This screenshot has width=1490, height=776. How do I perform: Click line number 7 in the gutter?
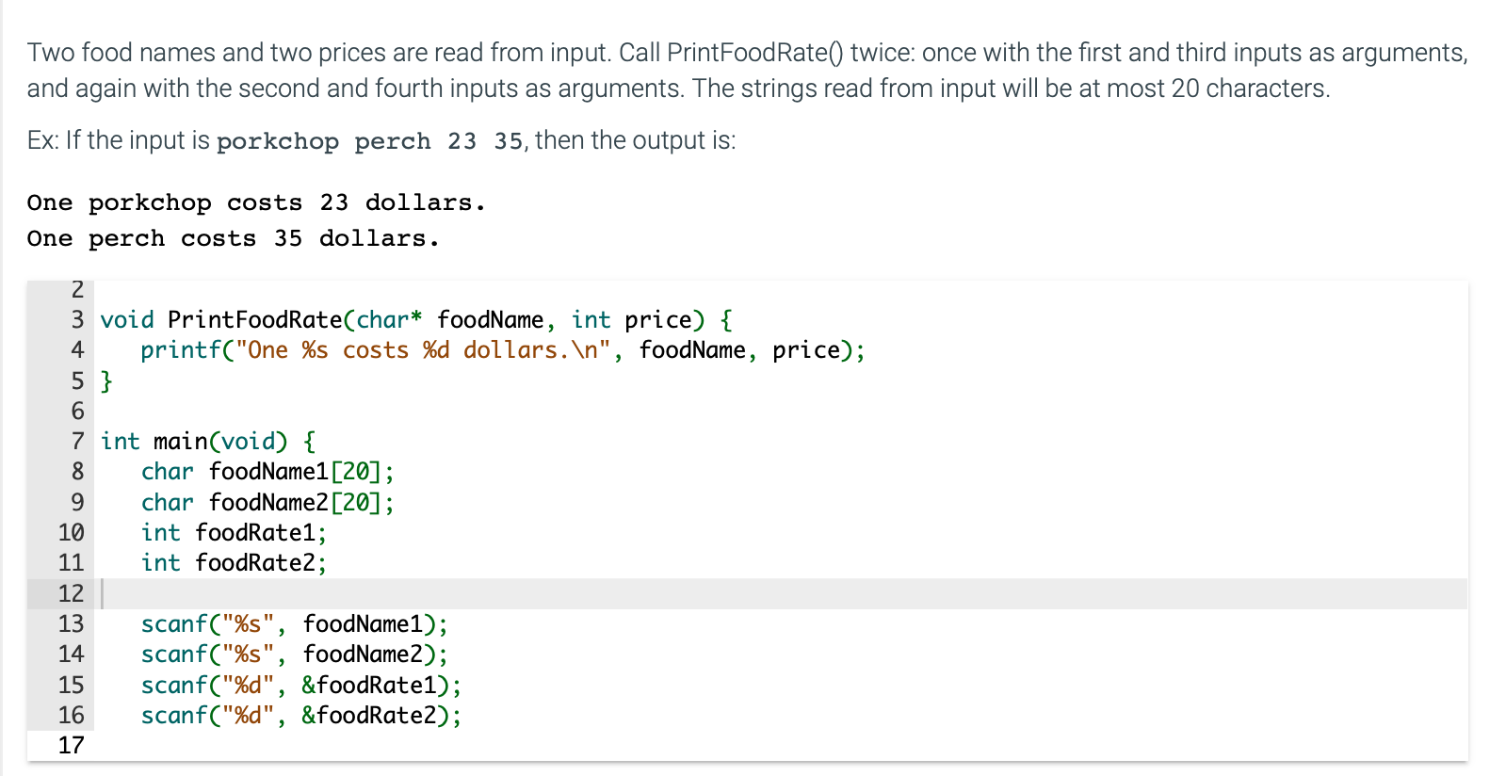(x=77, y=442)
